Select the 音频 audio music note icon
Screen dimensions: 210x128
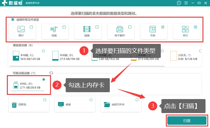click(x=54, y=29)
